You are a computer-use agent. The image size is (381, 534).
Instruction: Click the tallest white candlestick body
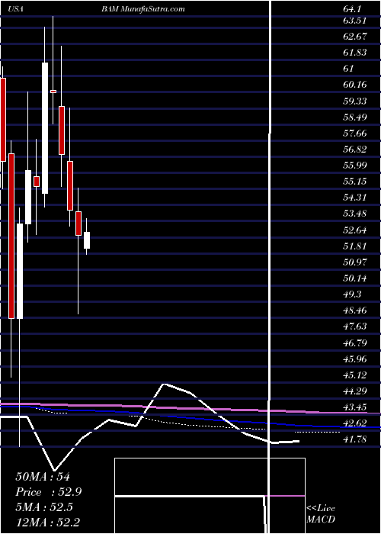(45, 128)
